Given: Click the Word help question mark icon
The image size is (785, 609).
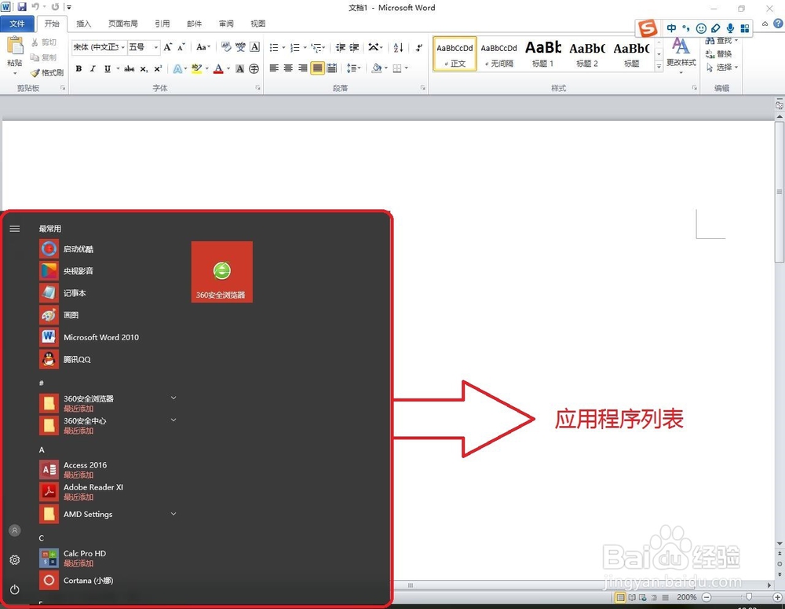Looking at the screenshot, I should pos(779,23).
